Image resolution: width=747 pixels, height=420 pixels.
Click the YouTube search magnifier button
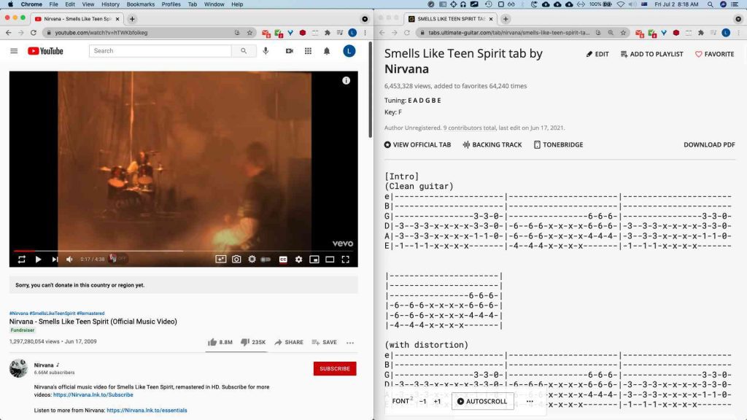(243, 51)
